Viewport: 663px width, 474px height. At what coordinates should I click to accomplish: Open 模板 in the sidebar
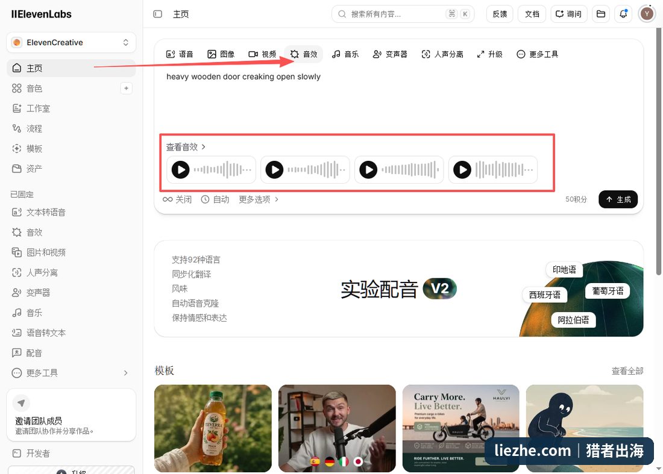click(x=71, y=149)
